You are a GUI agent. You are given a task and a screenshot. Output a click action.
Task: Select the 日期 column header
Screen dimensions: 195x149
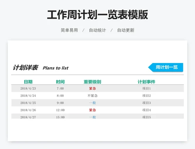point(28,82)
